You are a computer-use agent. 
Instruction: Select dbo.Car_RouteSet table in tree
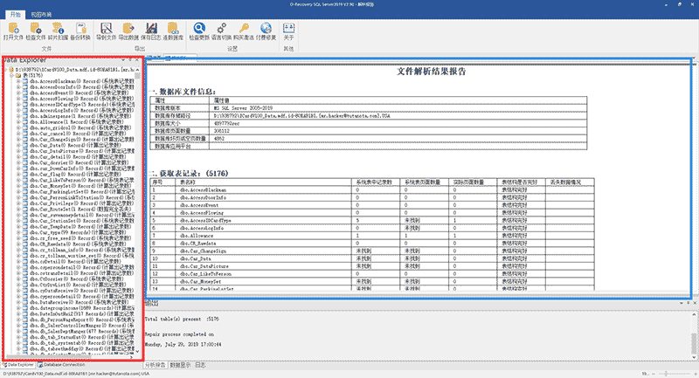pos(80,210)
